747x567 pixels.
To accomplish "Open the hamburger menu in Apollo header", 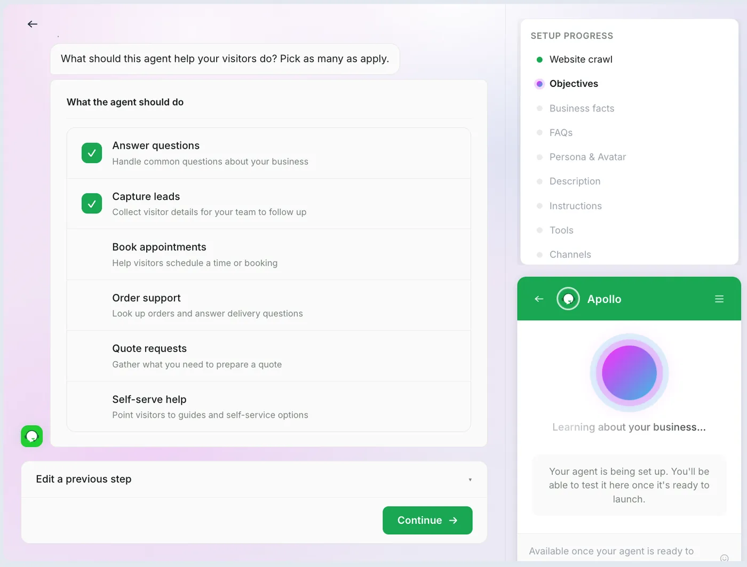I will (x=719, y=299).
